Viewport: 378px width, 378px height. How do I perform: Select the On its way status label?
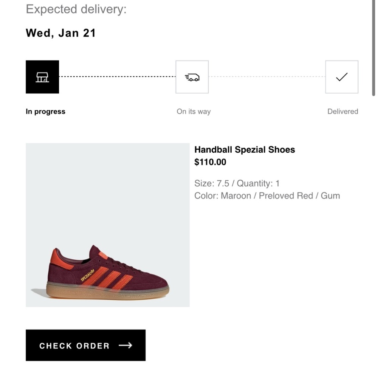(194, 112)
